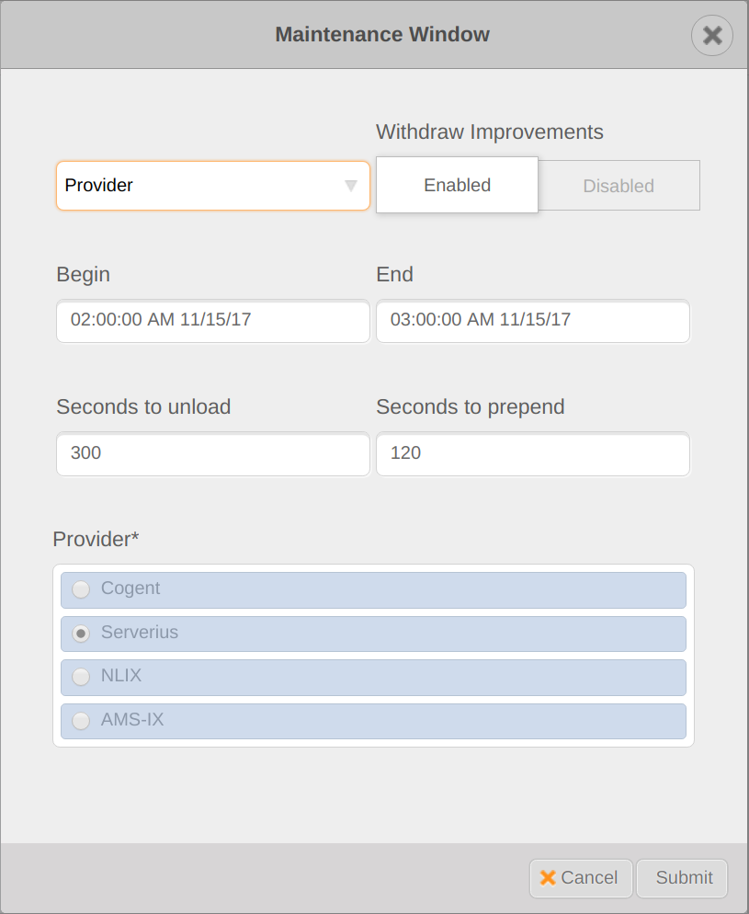This screenshot has height=914, width=749.
Task: Focus the Seconds to prepend field
Action: [x=533, y=454]
